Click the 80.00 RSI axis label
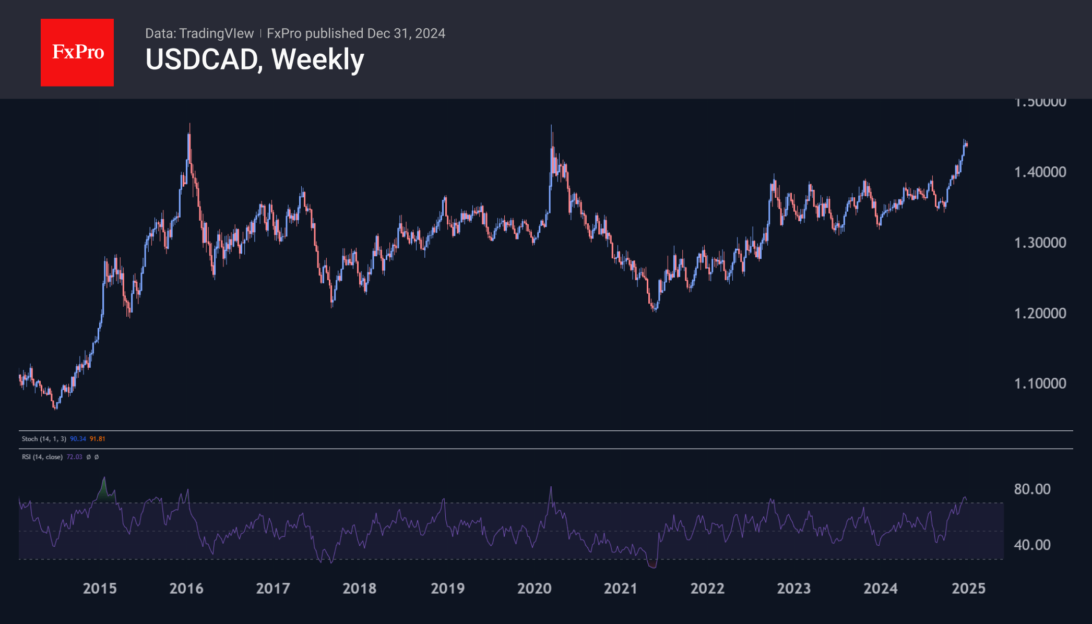Image resolution: width=1092 pixels, height=624 pixels. point(1032,489)
